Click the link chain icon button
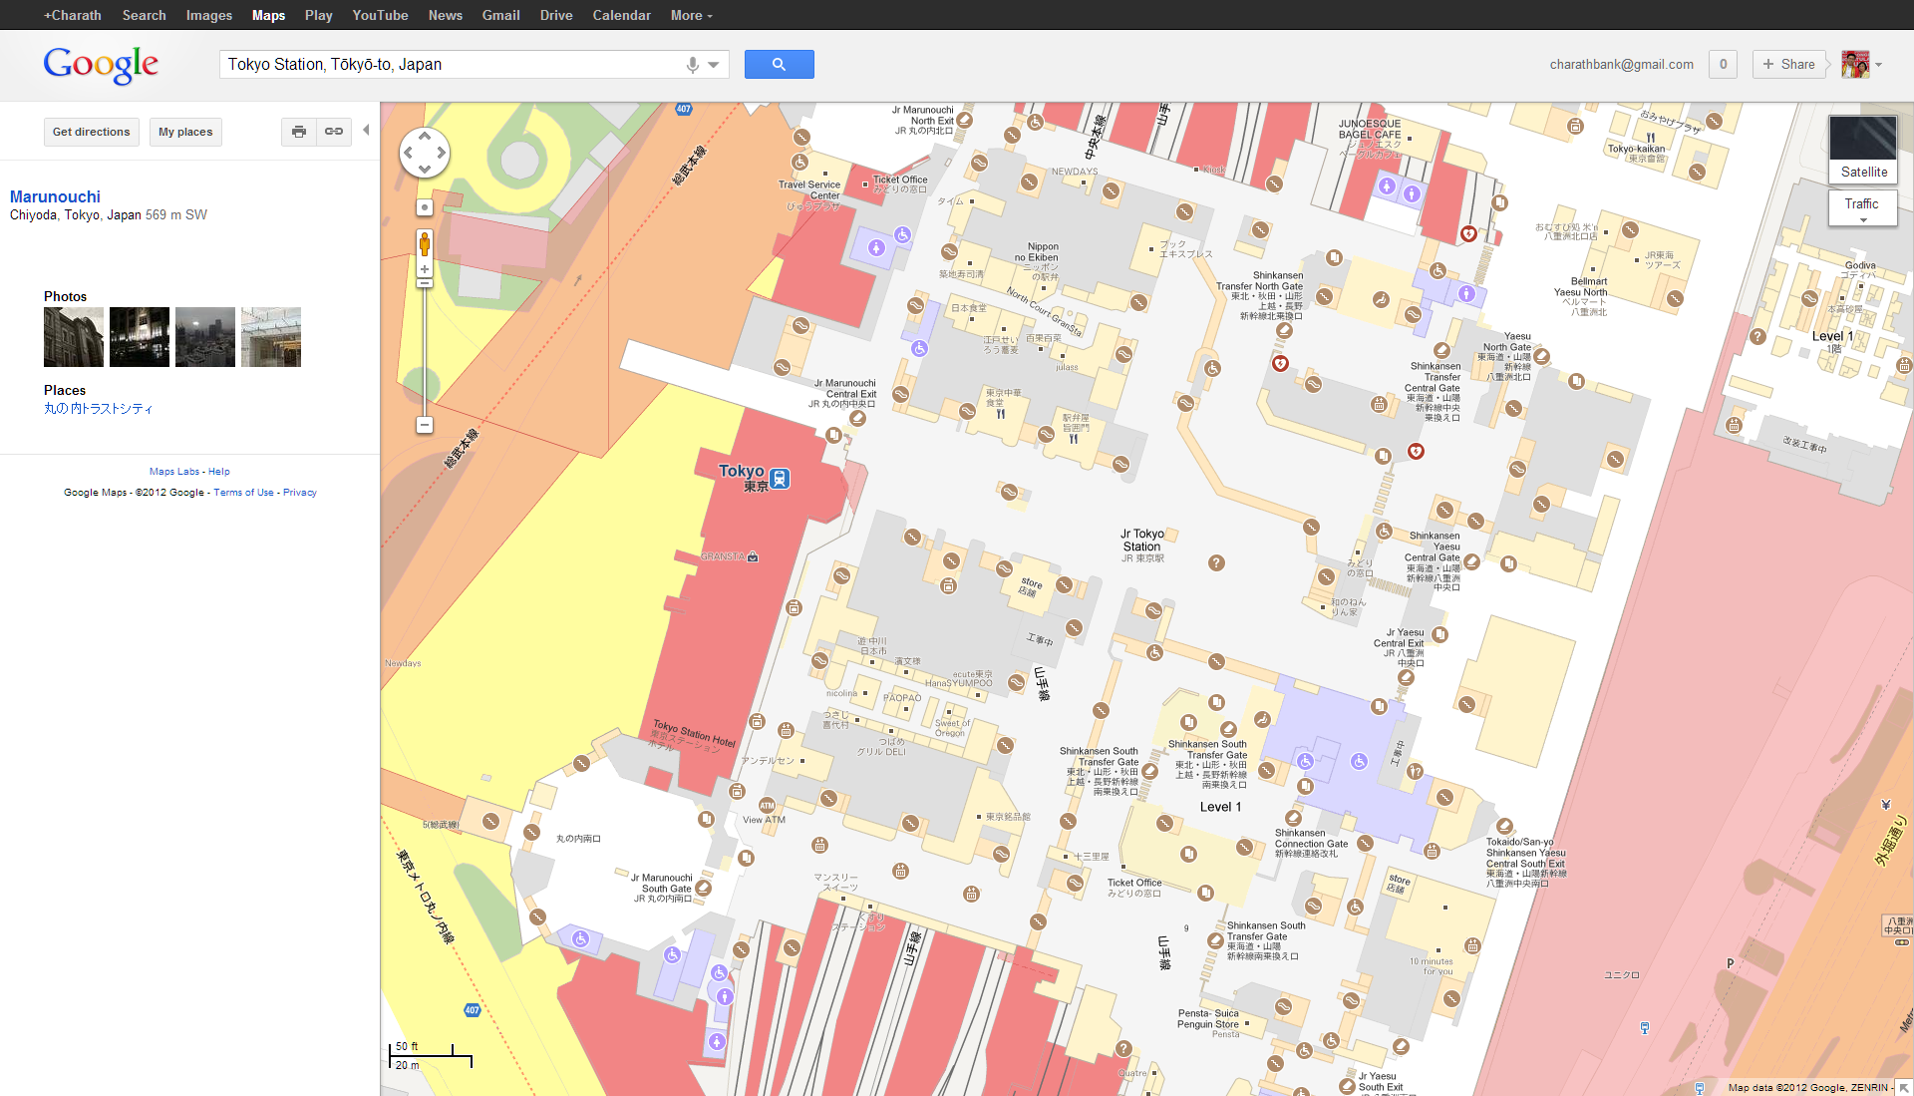Viewport: 1914px width, 1096px height. click(334, 132)
